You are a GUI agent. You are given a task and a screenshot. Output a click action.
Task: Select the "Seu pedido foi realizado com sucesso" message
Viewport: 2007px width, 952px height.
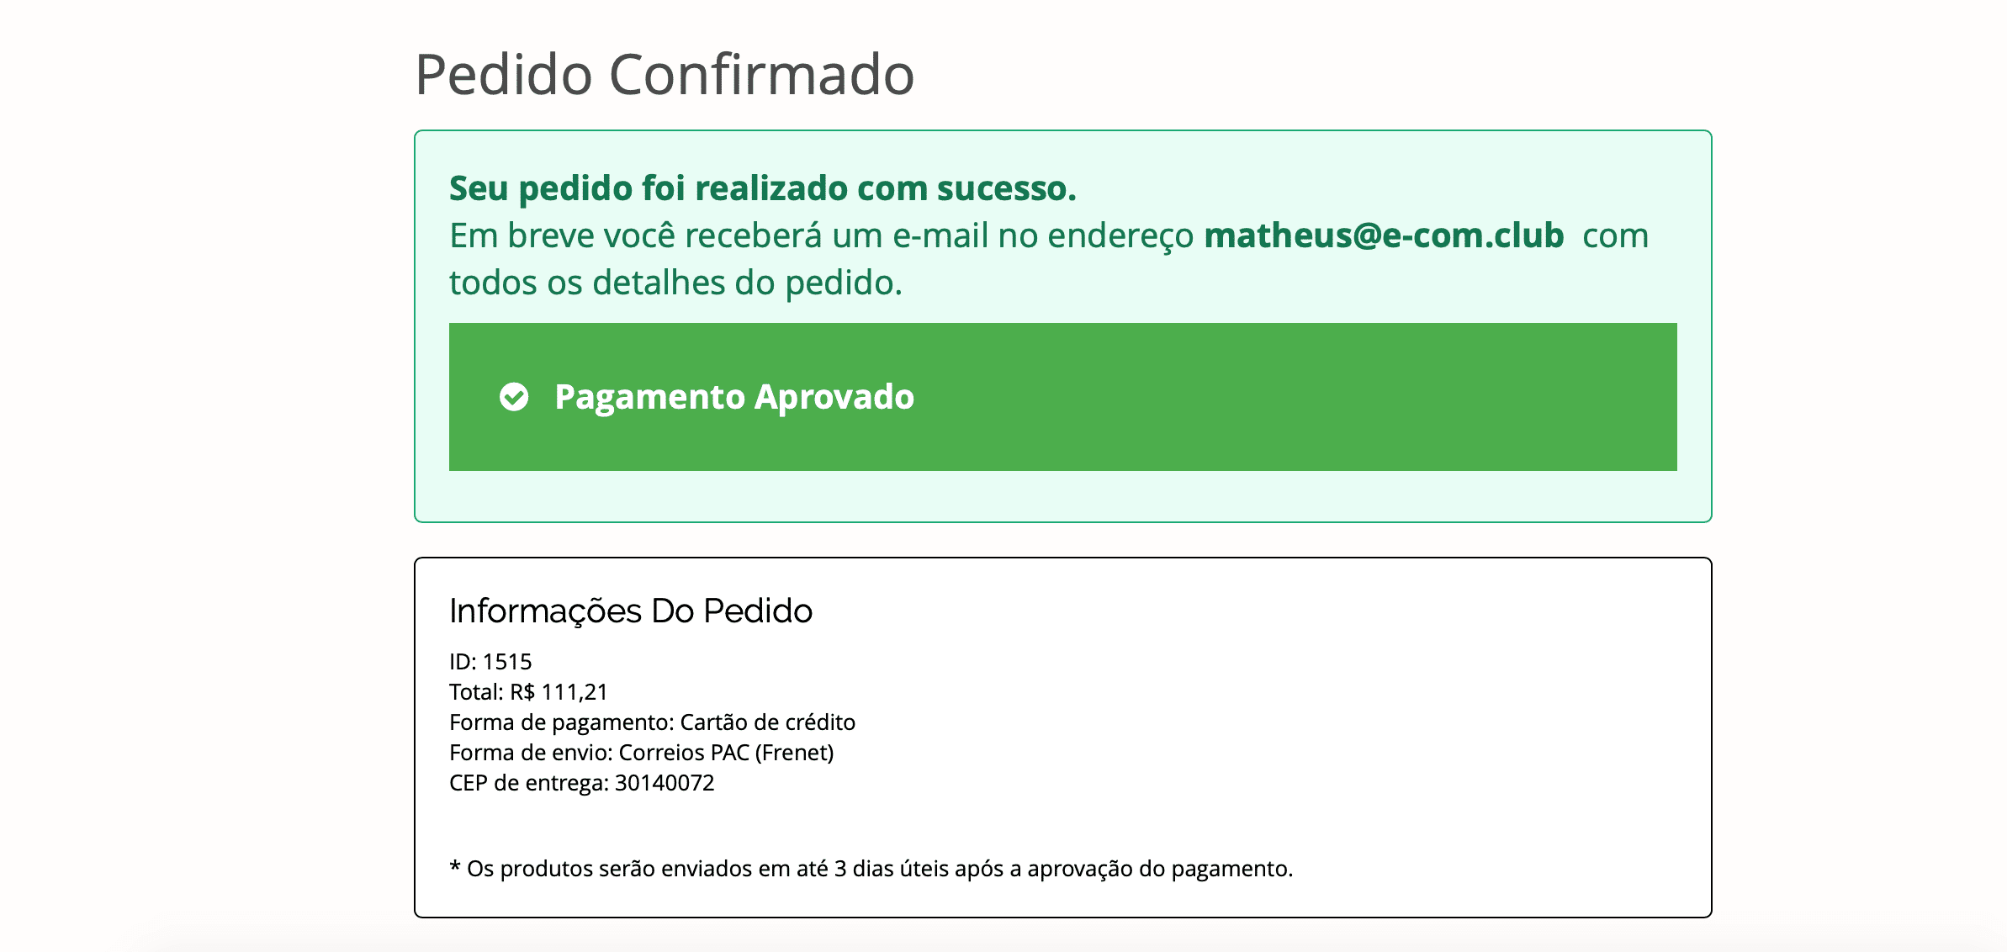(762, 188)
